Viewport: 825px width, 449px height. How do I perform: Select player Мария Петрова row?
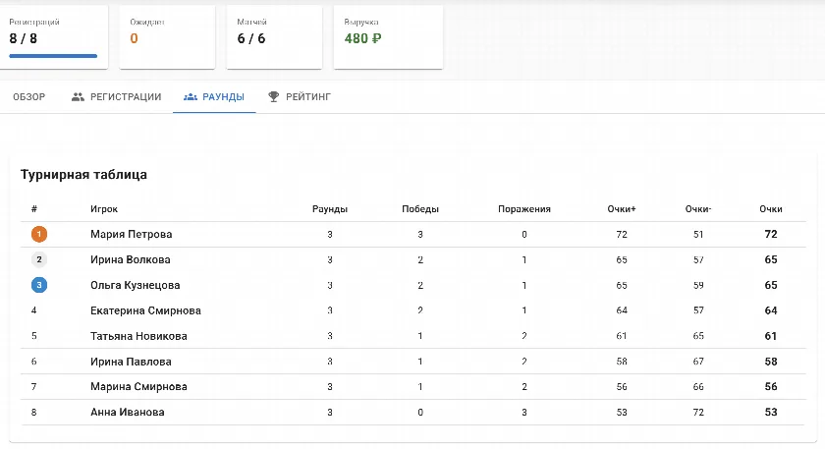coord(413,234)
